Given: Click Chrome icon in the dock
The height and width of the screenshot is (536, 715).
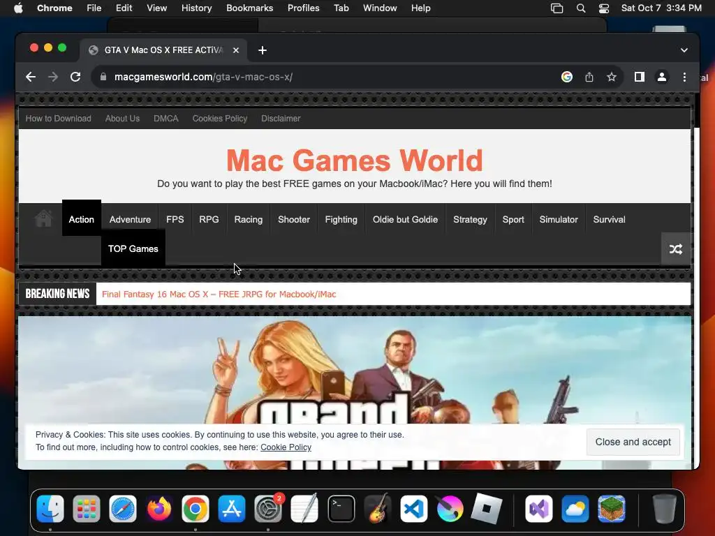Looking at the screenshot, I should click(196, 509).
